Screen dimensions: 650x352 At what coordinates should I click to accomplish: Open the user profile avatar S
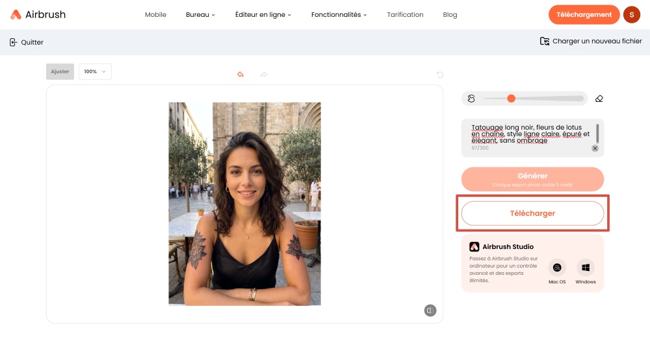tap(632, 14)
